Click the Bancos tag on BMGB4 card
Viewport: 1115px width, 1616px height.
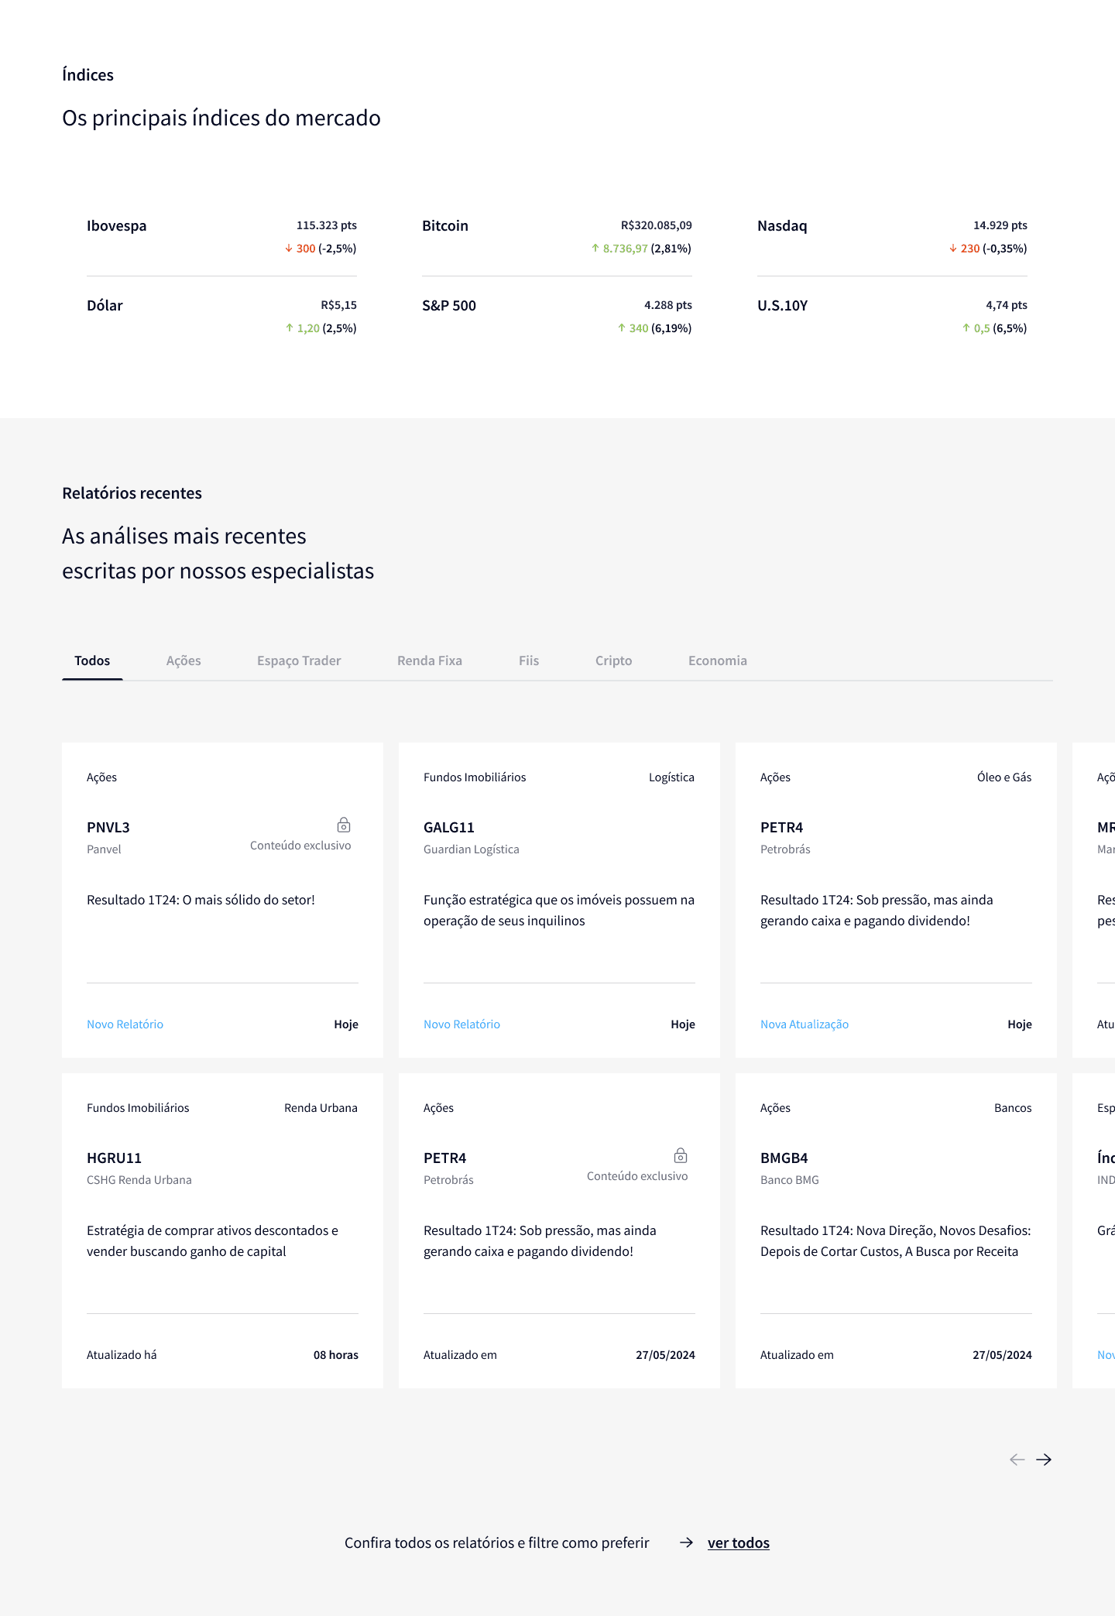pyautogui.click(x=1013, y=1108)
